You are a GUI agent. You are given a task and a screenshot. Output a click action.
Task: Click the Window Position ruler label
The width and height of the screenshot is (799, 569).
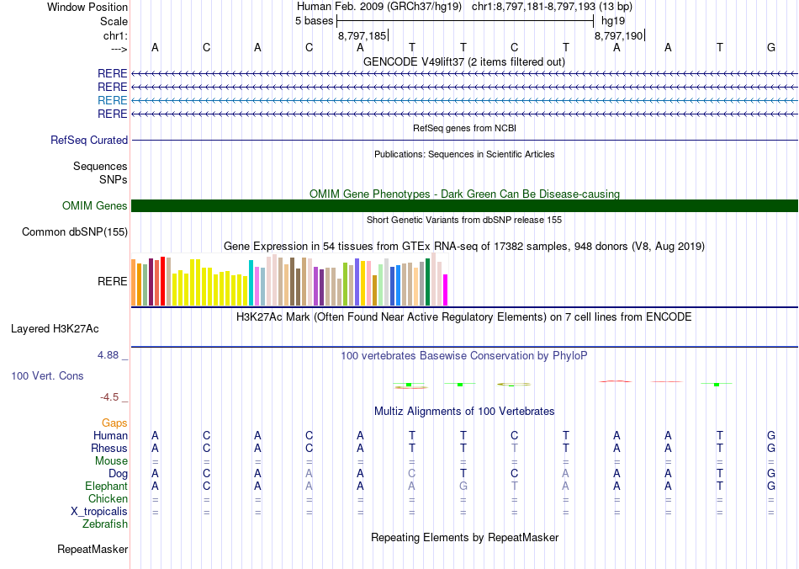tap(87, 7)
